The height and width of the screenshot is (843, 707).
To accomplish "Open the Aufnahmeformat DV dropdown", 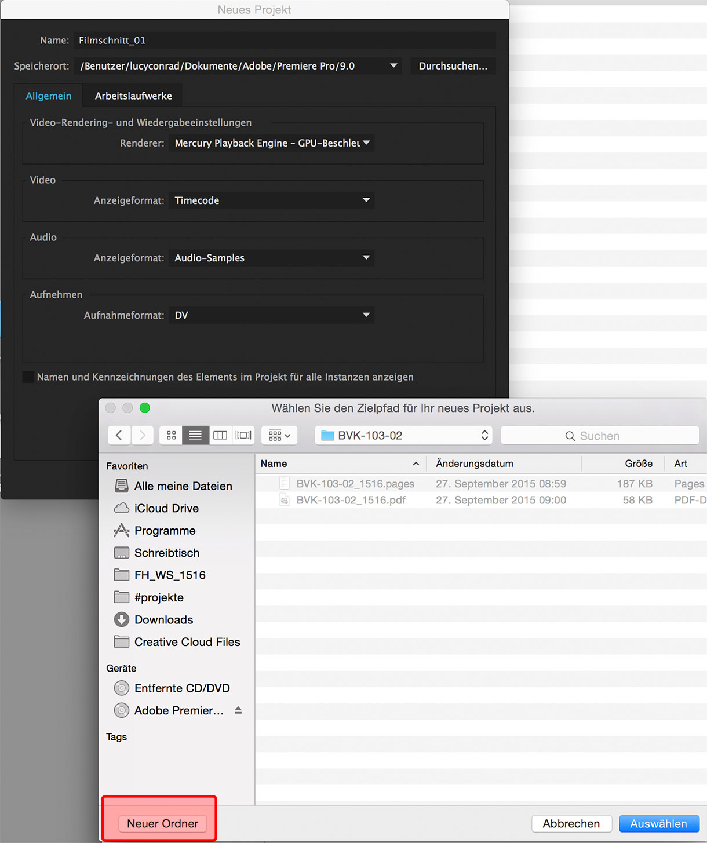I will 272,315.
